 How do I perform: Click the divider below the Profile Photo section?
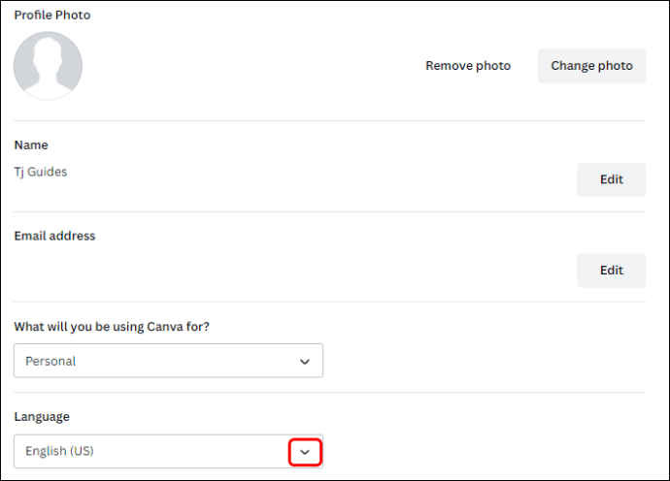[329, 121]
